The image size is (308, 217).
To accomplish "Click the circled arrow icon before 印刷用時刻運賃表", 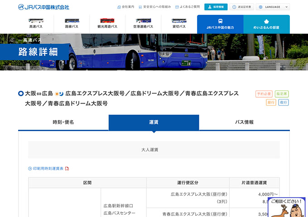I will [30, 169].
